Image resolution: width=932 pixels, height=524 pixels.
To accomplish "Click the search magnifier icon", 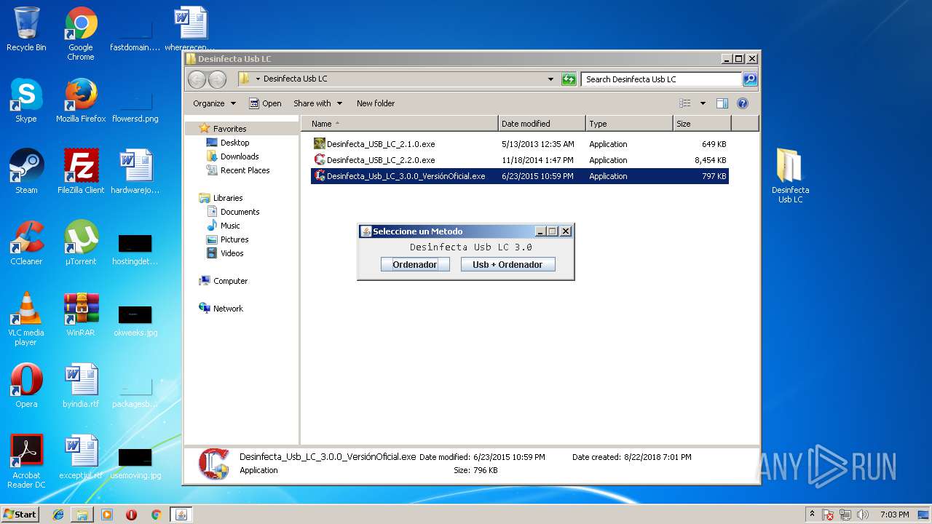I will [750, 79].
